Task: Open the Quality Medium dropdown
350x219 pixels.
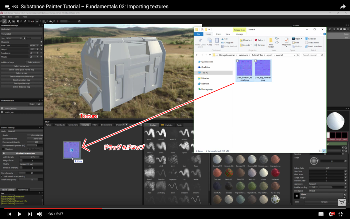Action: pyautogui.click(x=31, y=164)
